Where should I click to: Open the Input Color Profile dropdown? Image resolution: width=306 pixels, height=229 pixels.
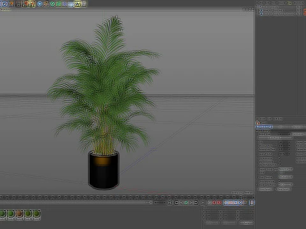coord(286,184)
